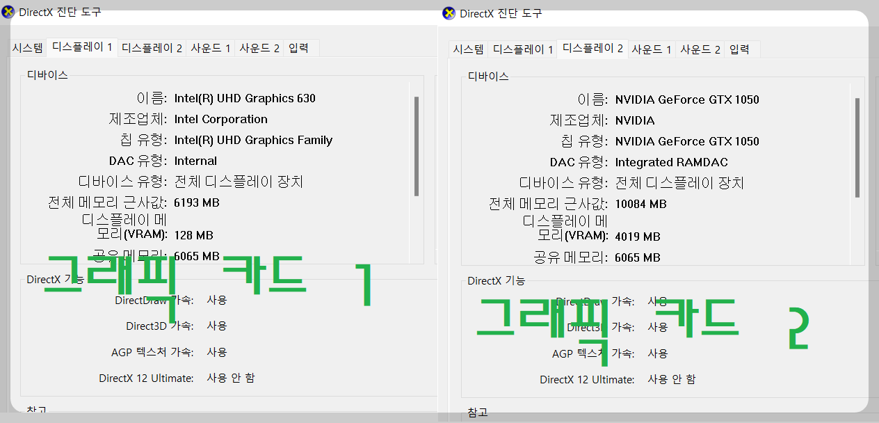Click the Direct3D 가속 label in left window

(159, 326)
